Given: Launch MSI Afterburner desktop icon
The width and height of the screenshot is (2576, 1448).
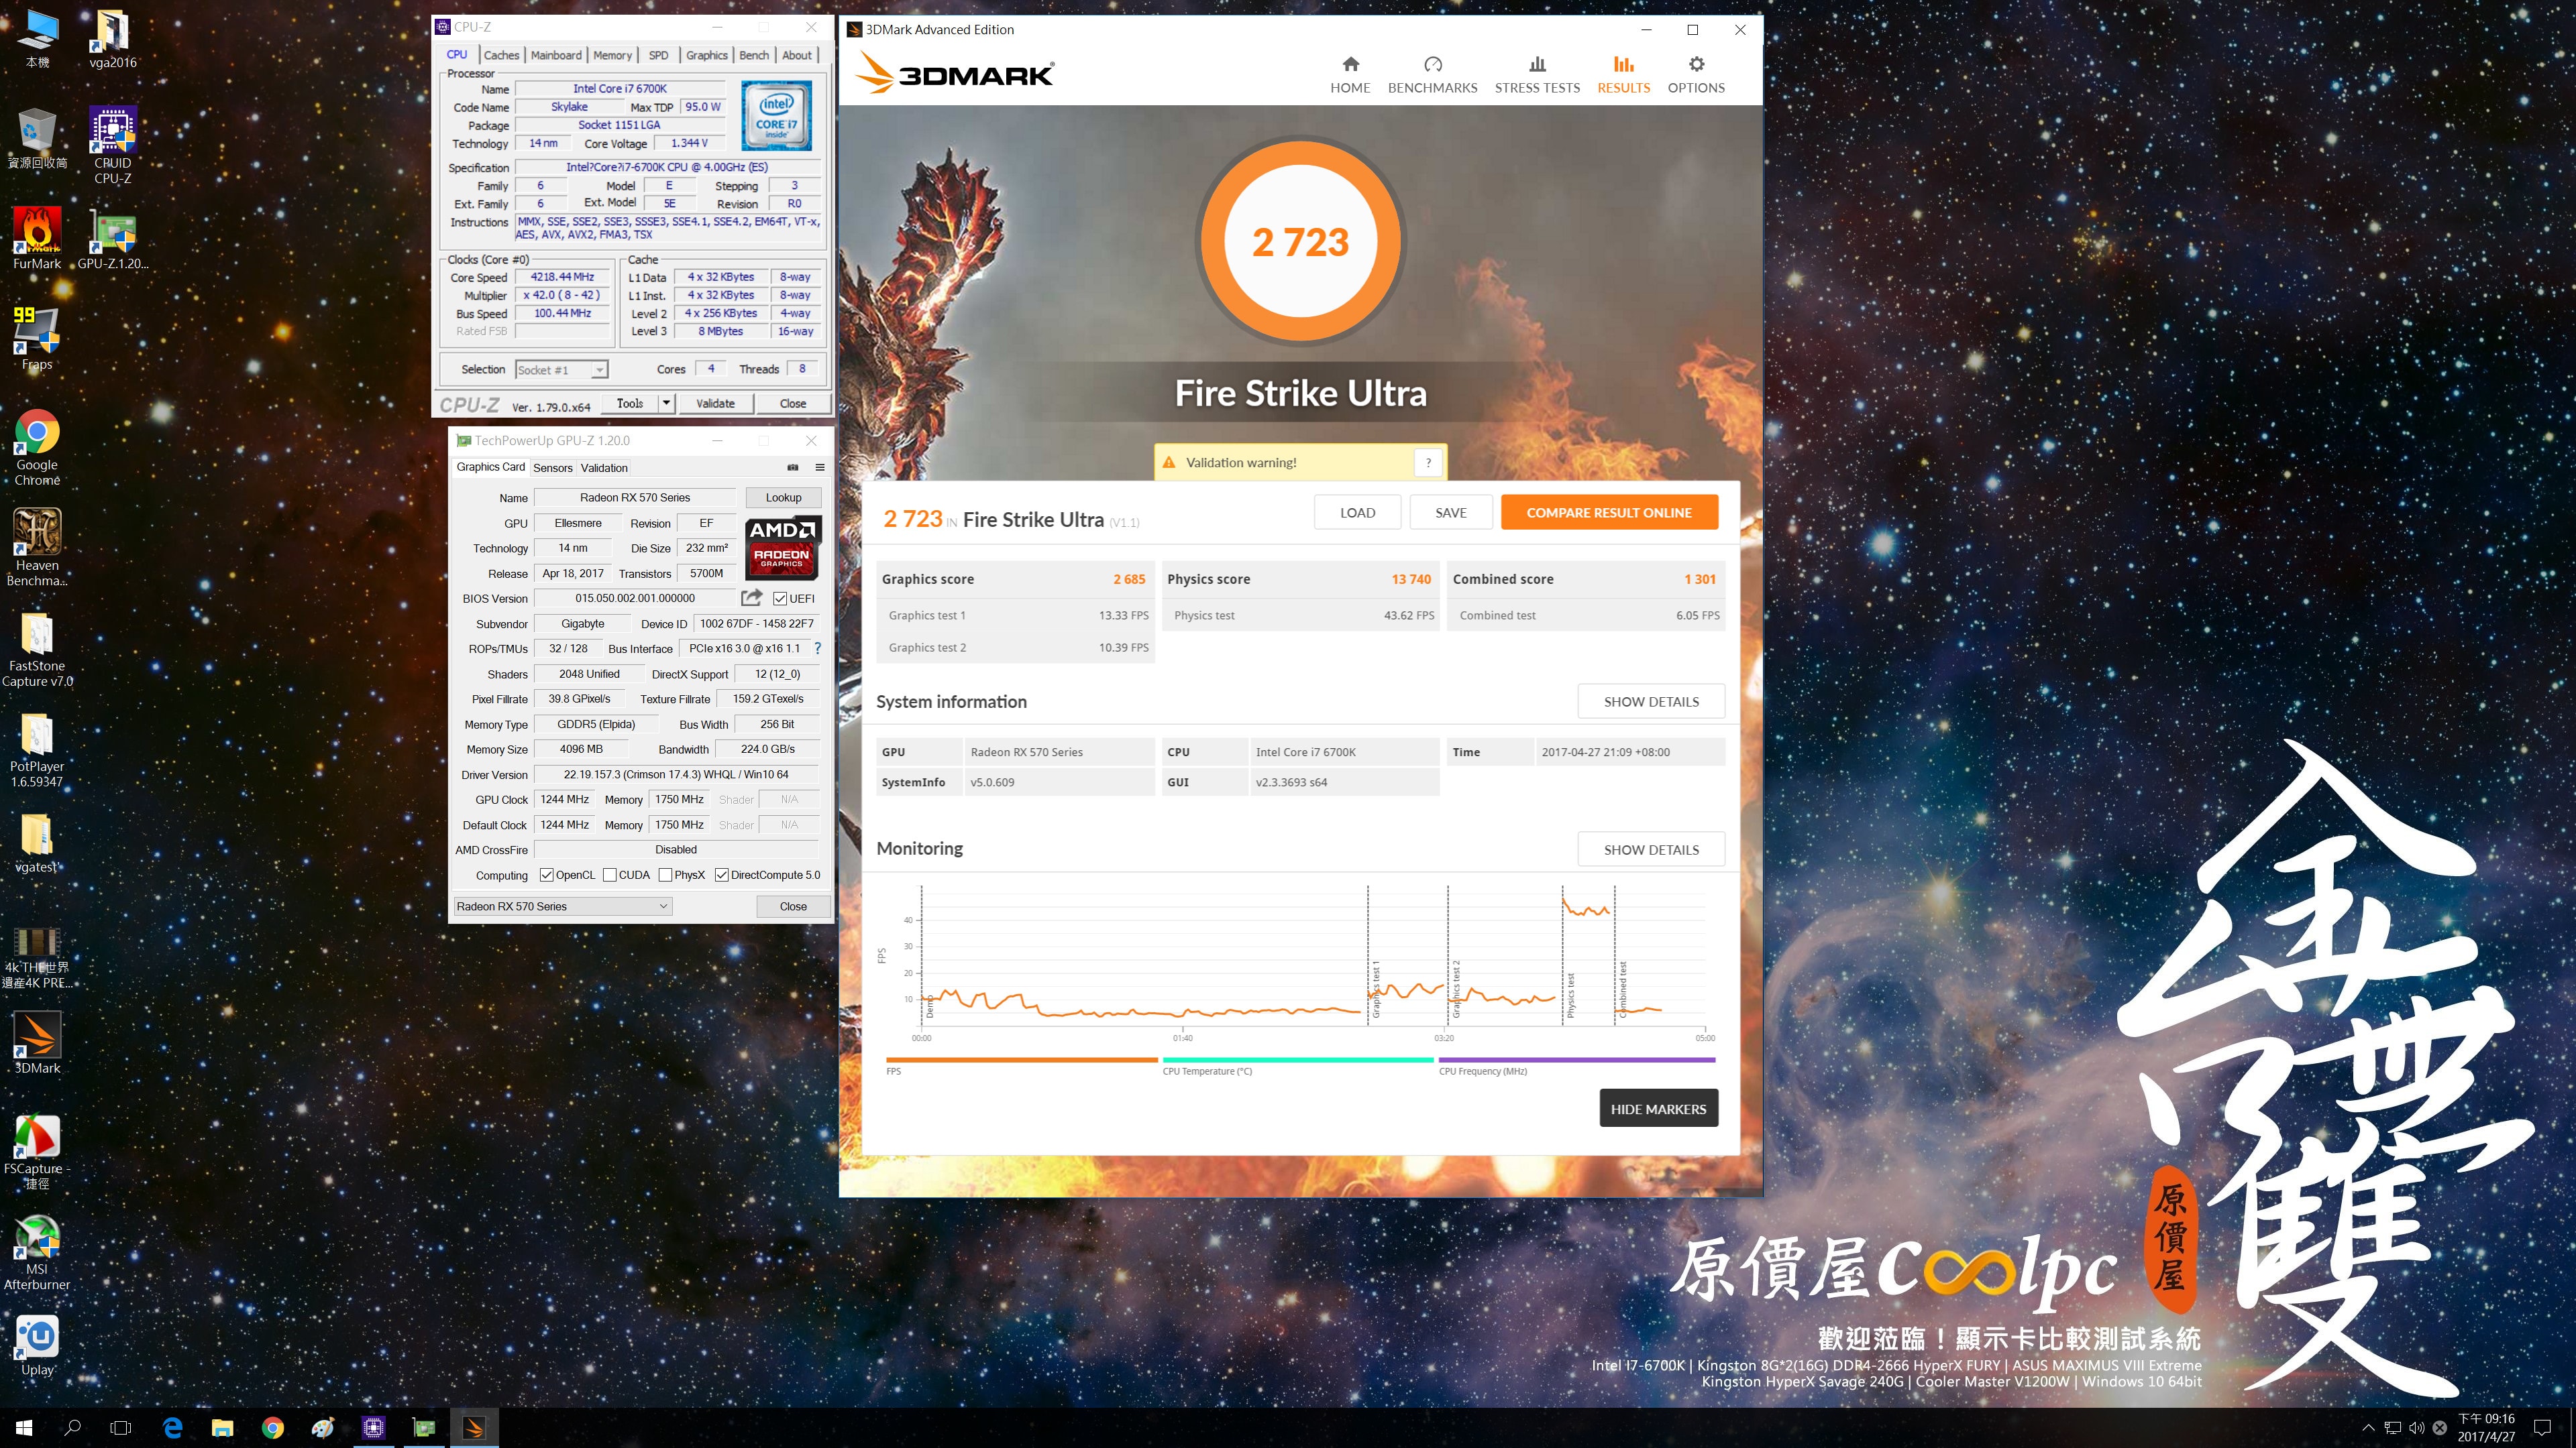Looking at the screenshot, I should 37,1252.
